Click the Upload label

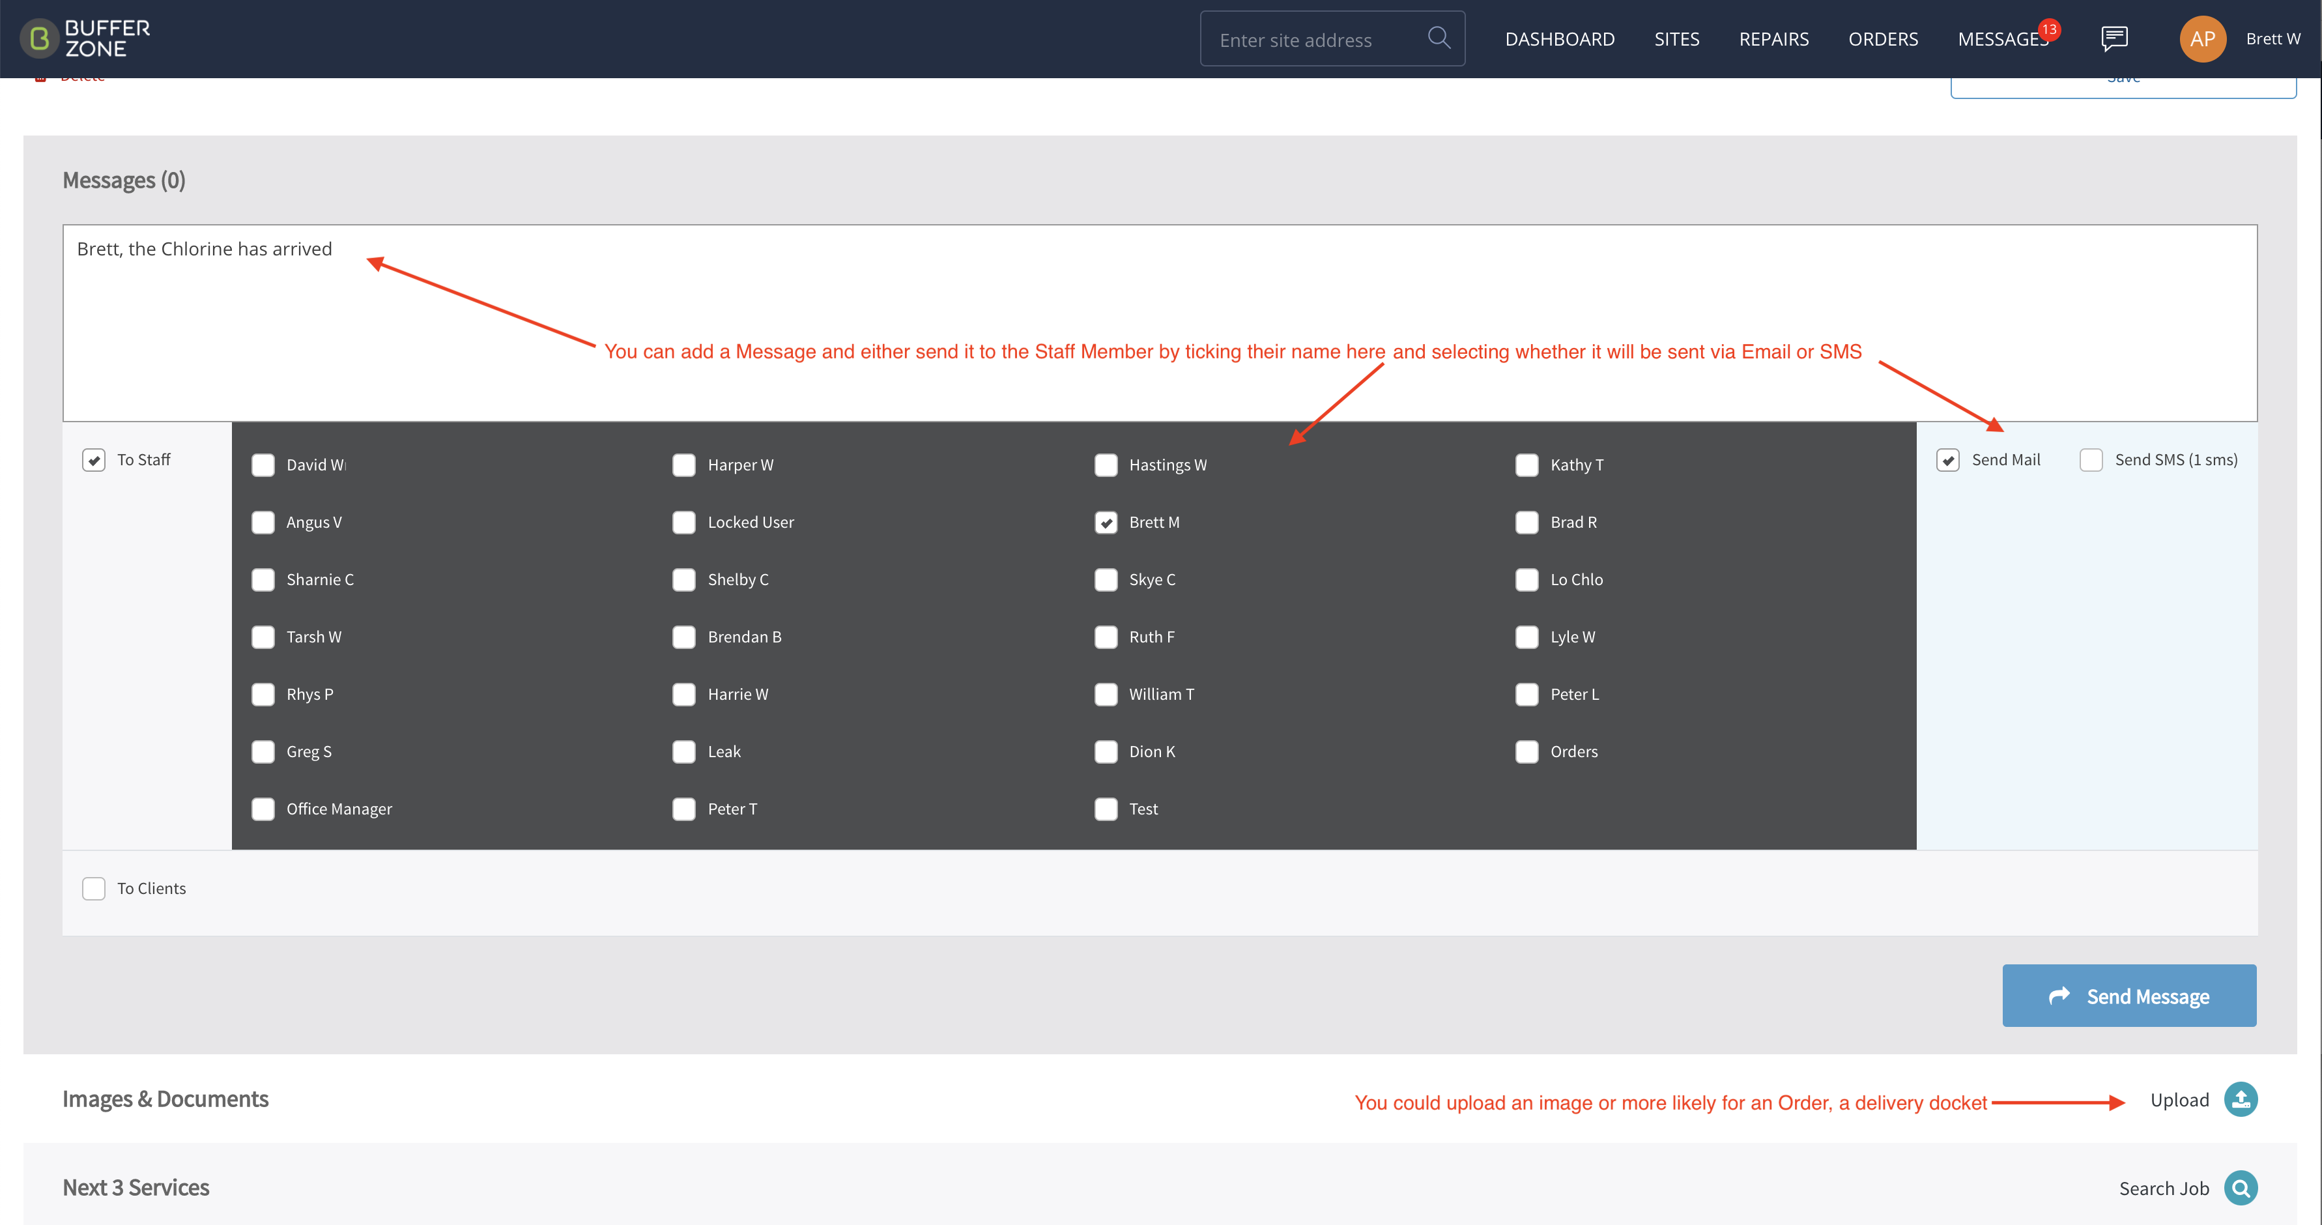(2179, 1100)
